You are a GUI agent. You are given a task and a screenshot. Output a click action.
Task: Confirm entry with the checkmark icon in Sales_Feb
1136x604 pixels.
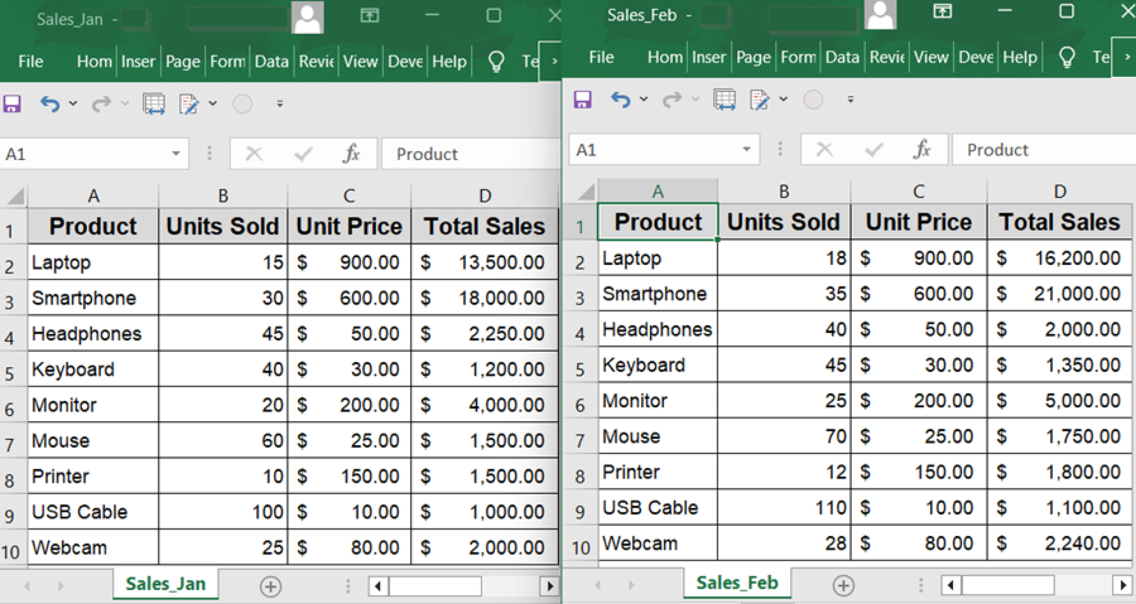873,149
